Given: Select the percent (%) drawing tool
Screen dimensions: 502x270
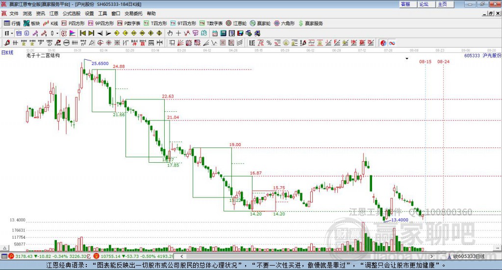Looking at the screenshot, I should click(269, 43).
